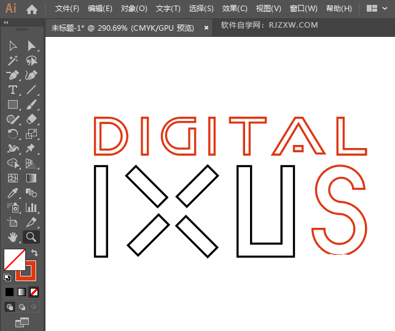Image resolution: width=395 pixels, height=331 pixels.
Task: Select the Rectangle tool
Action: click(13, 104)
